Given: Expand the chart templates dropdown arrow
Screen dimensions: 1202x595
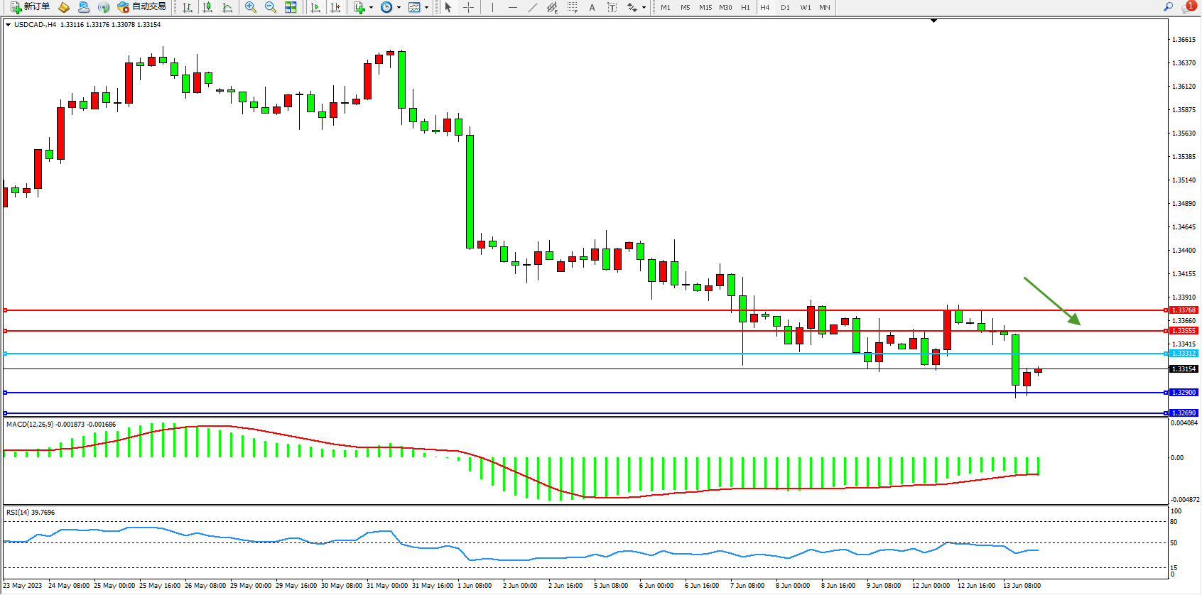Looking at the screenshot, I should coord(426,7).
